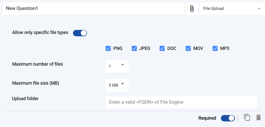Click the Required label text
Screen dimensions: 265x127
coord(207,118)
